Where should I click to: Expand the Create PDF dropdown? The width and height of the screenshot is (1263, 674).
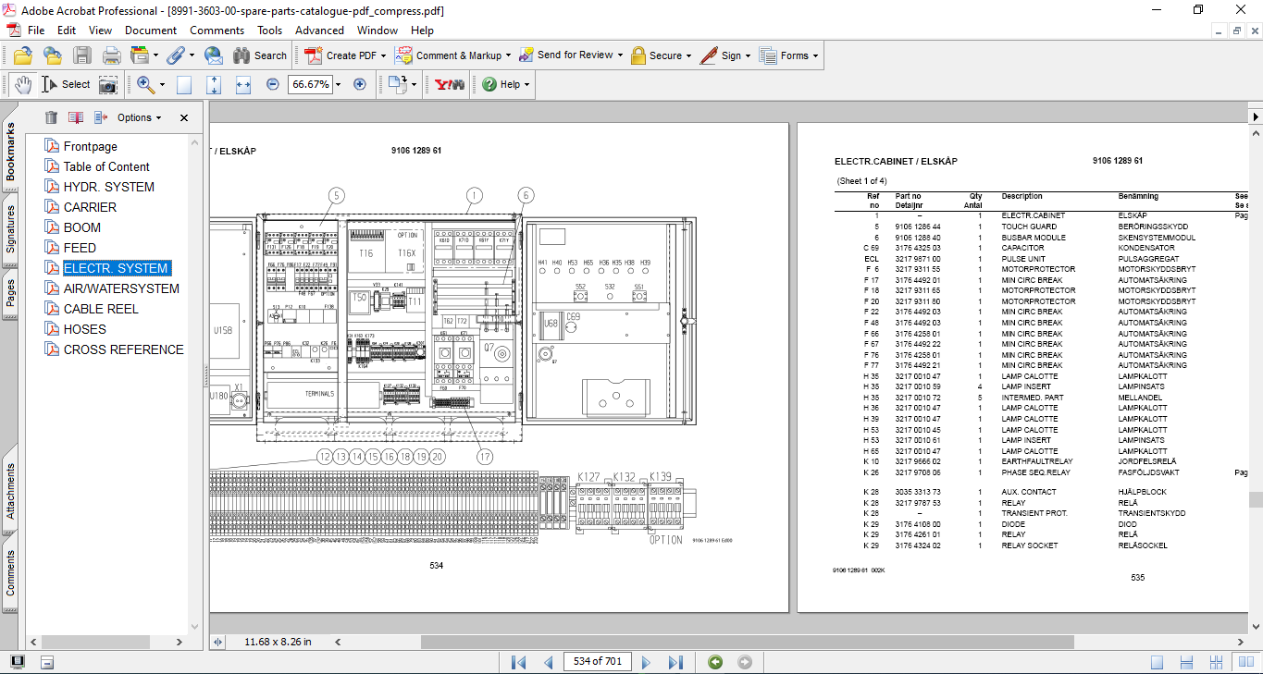[x=384, y=55]
